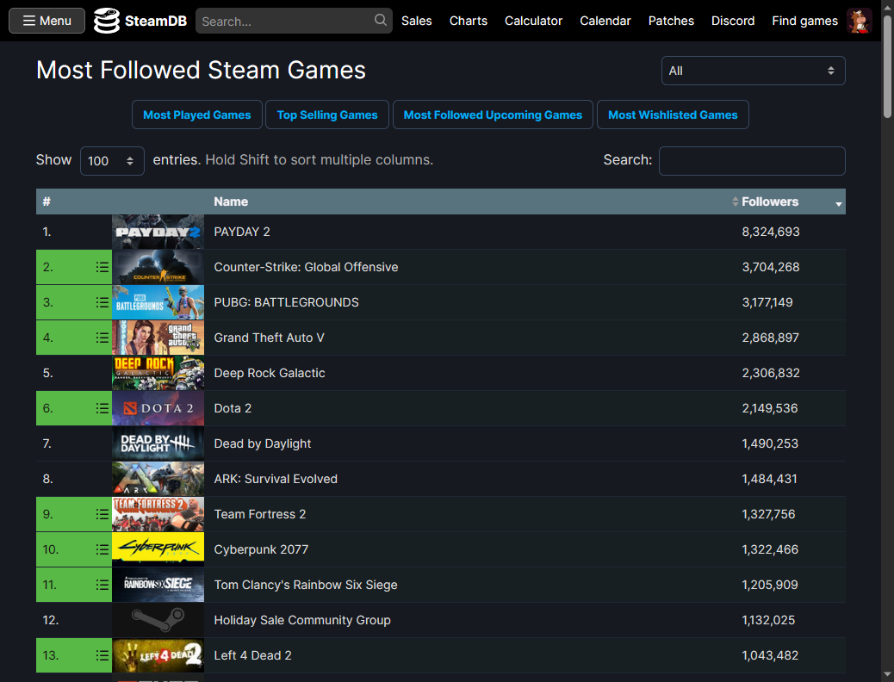Open Counter-Strike: Global Offensive link
The image size is (894, 682).
[x=306, y=267]
